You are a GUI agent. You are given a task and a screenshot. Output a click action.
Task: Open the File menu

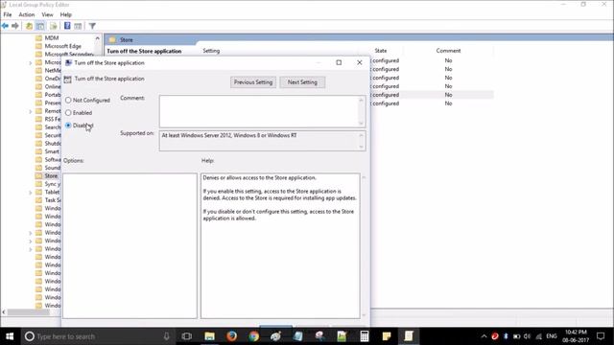tap(8, 14)
